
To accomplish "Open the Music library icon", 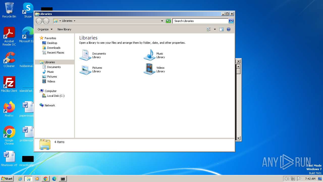I will (x=149, y=55).
